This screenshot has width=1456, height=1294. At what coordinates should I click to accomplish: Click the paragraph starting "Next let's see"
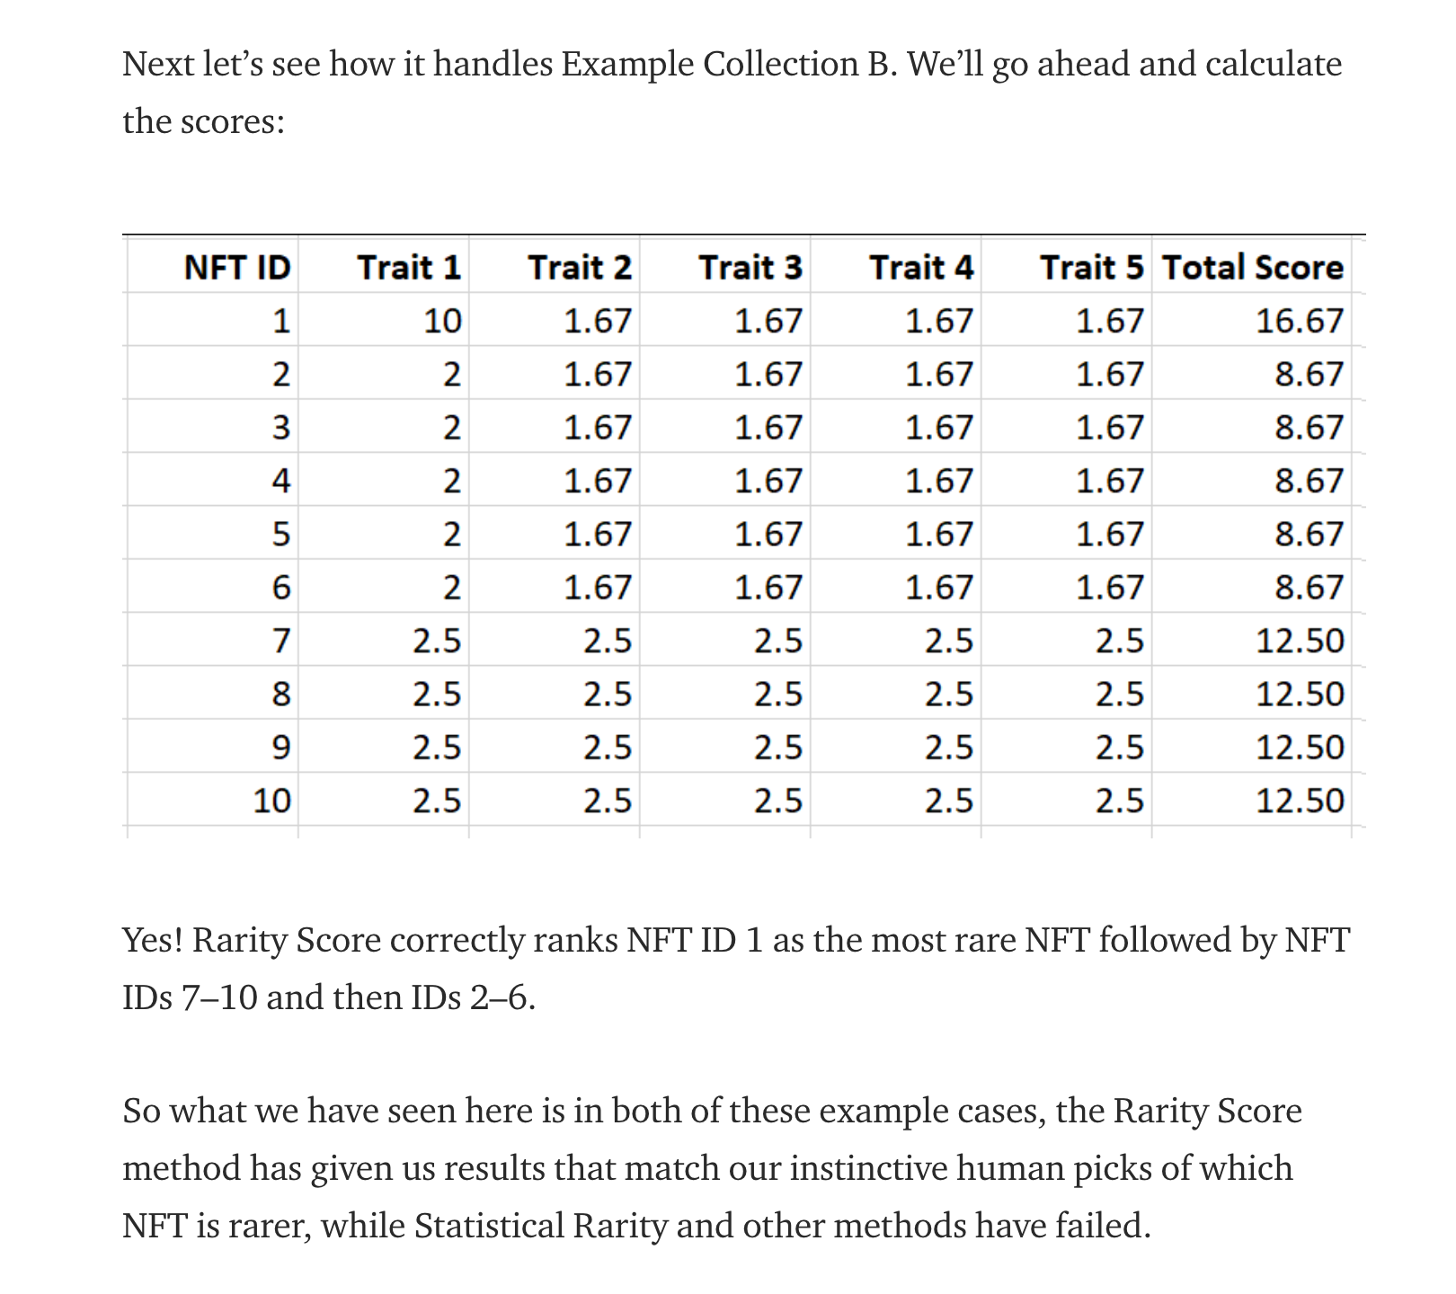tap(732, 93)
